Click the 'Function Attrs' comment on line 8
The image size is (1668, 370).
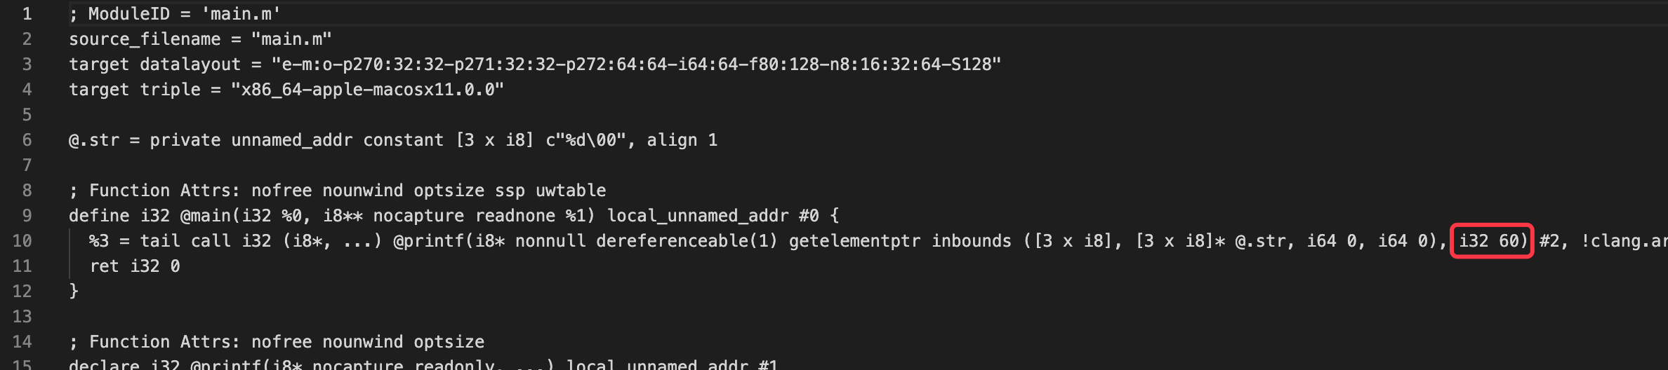[337, 191]
